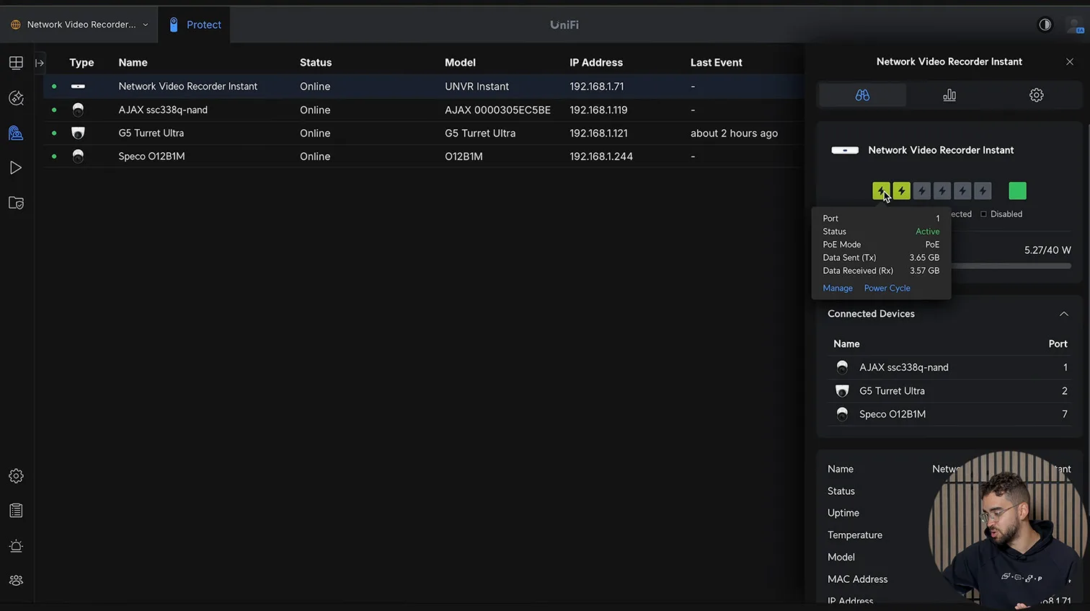Viewport: 1090px width, 611px height.
Task: Open the alarm manager siren icon
Action: pos(16,546)
